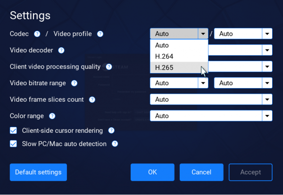The image size is (283, 195).
Task: Open help for Video decoder
Action: pos(61,50)
